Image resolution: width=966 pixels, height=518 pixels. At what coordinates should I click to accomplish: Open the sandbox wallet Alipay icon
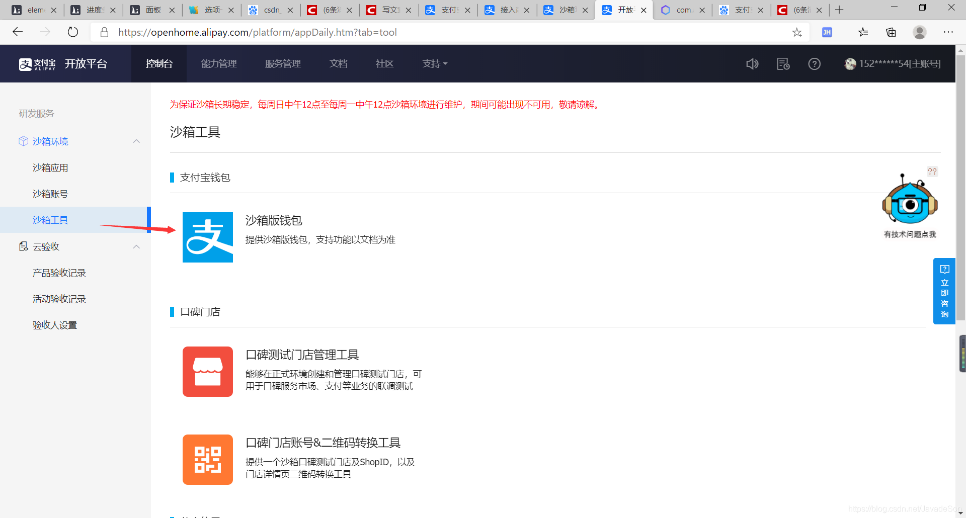[207, 237]
